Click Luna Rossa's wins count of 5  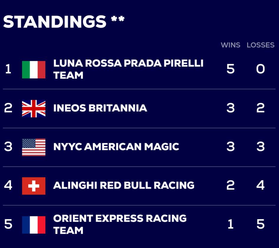click(230, 69)
